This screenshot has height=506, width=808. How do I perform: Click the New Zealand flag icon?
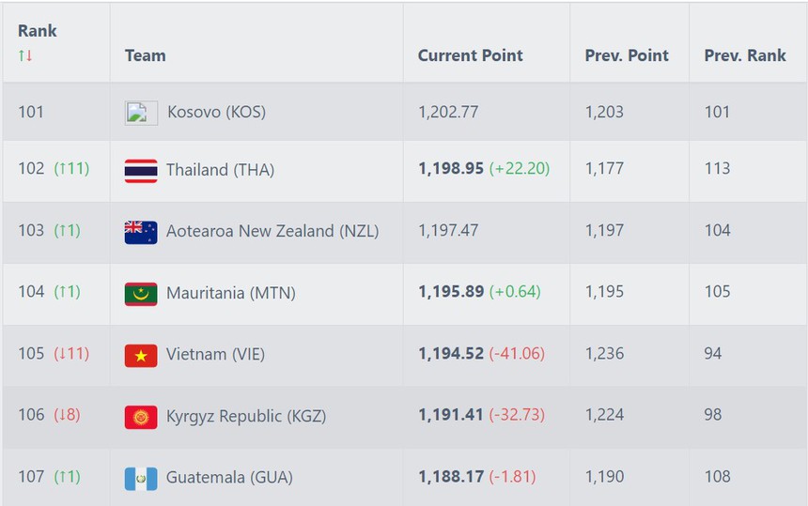click(141, 232)
